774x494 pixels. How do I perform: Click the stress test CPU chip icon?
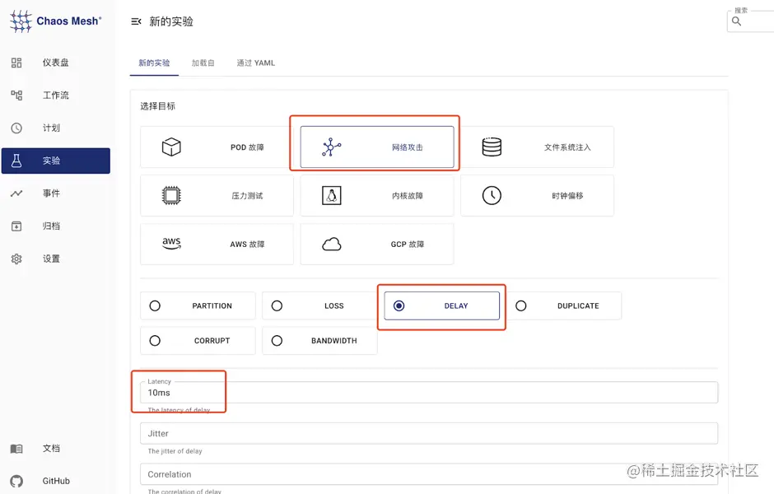click(171, 195)
